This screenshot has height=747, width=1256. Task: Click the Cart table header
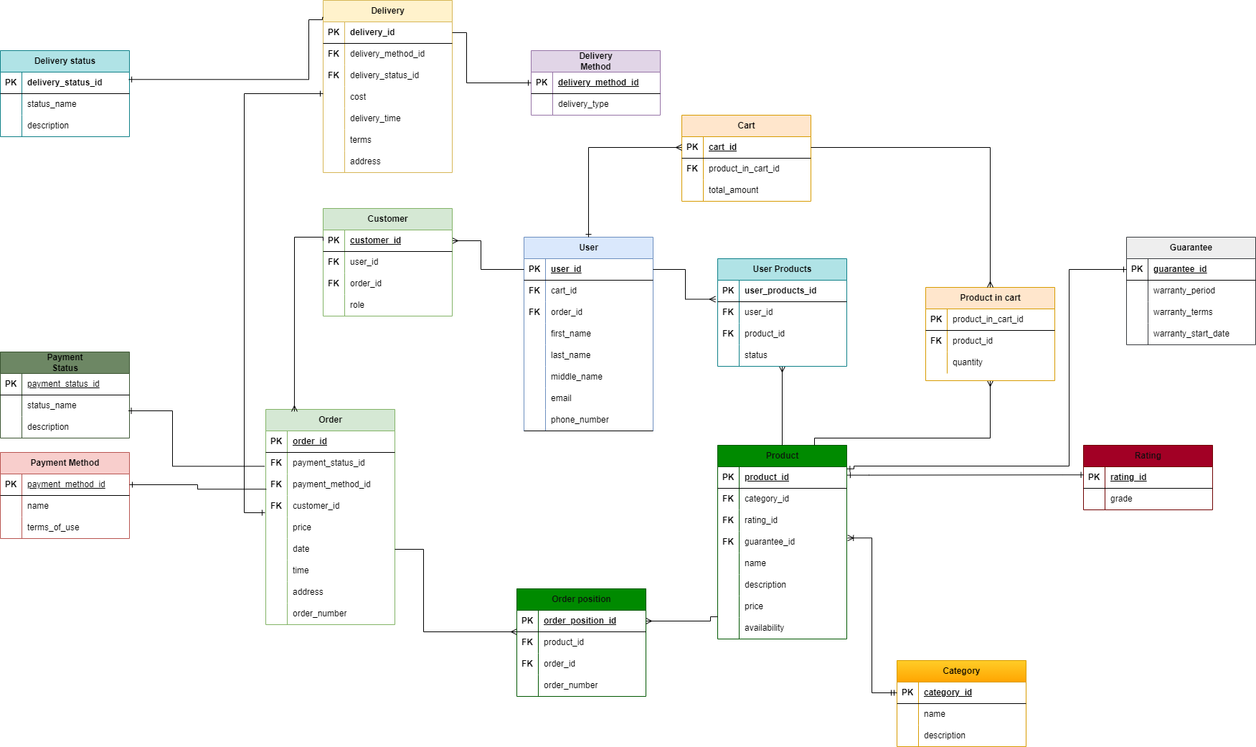[x=746, y=126]
